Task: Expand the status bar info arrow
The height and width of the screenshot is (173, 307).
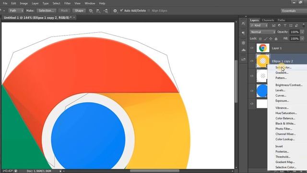Action: pyautogui.click(x=60, y=171)
